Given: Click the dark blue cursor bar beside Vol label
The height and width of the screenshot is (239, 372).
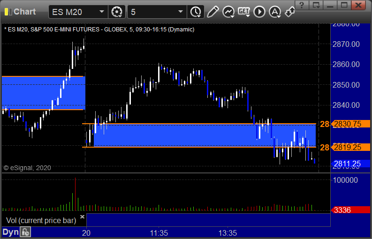Looking at the screenshot, I should (x=209, y=220).
